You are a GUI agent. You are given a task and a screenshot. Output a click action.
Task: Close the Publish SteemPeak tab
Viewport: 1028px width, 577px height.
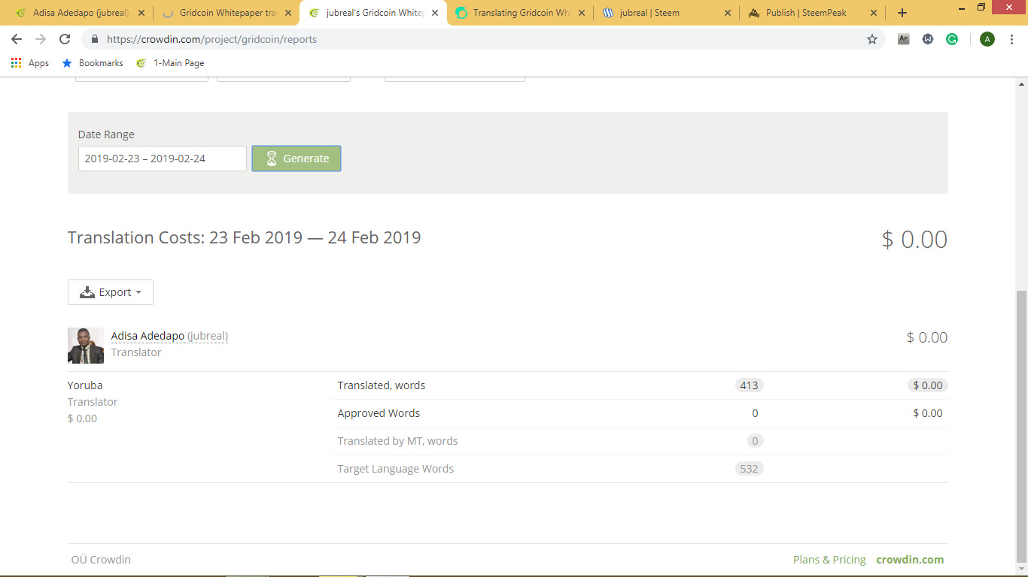tap(874, 13)
